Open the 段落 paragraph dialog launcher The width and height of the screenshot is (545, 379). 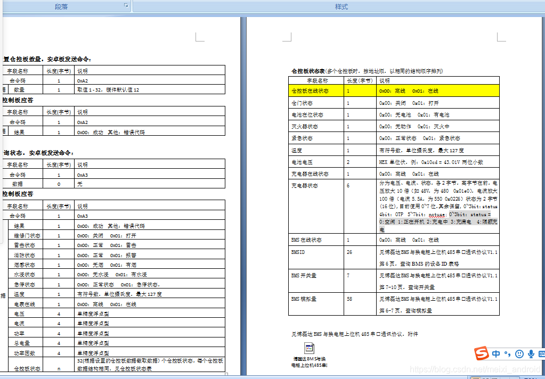coord(126,5)
